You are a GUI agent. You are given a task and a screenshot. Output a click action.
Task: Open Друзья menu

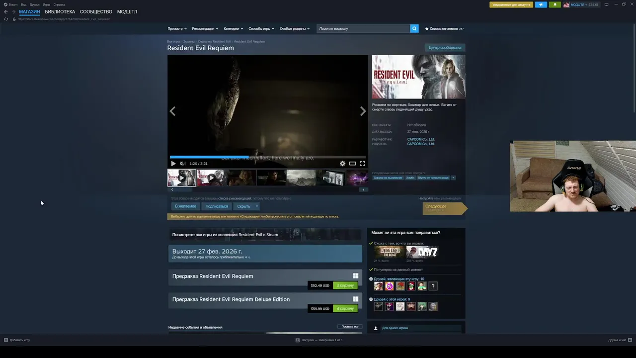[35, 4]
